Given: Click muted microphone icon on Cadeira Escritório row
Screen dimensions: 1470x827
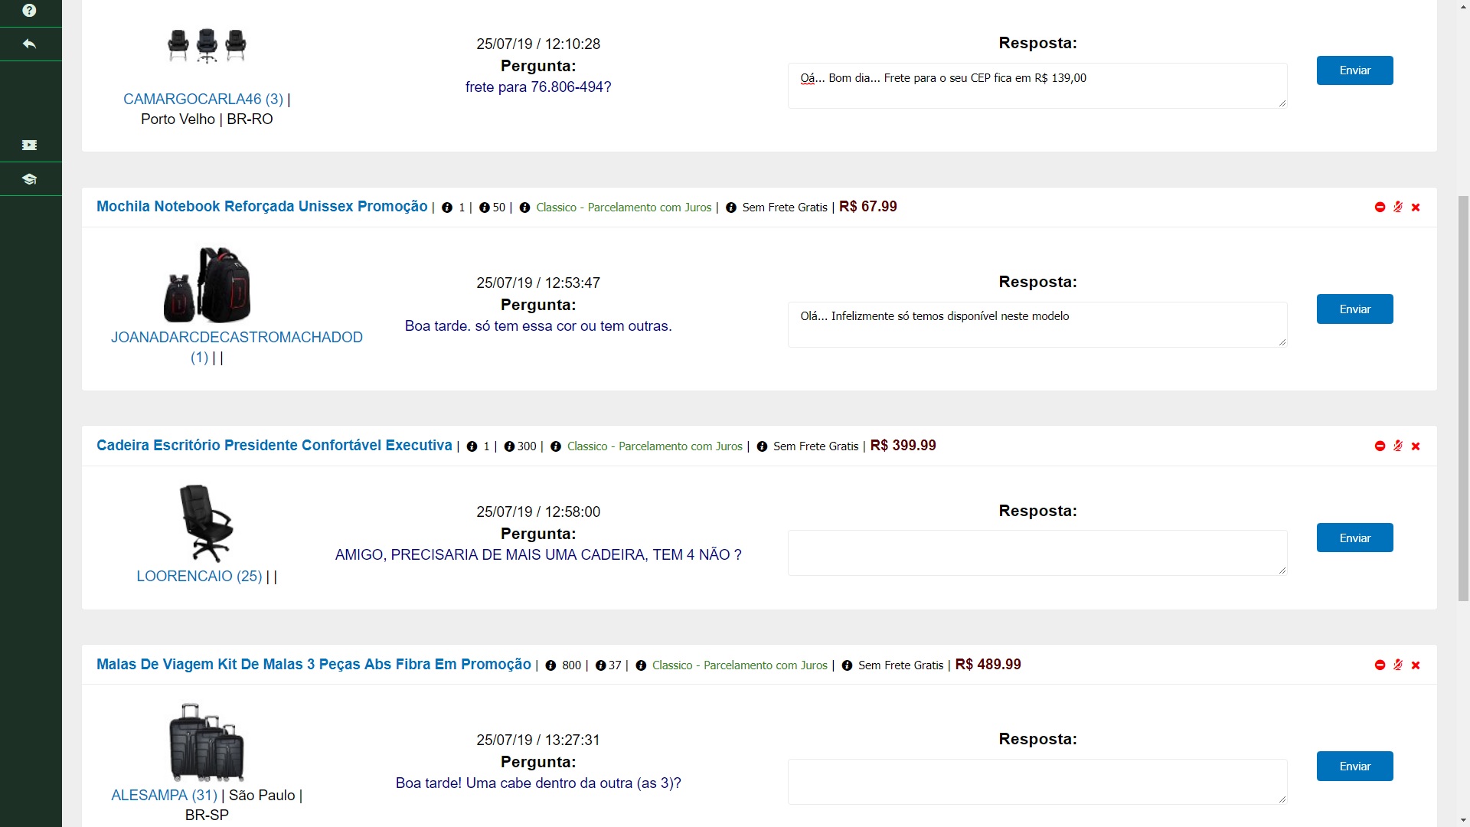Looking at the screenshot, I should tap(1398, 446).
